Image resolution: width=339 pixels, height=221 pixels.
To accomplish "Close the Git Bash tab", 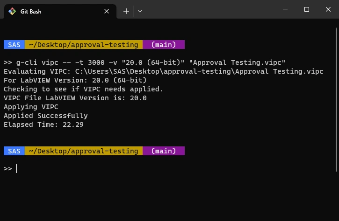I will click(x=107, y=11).
